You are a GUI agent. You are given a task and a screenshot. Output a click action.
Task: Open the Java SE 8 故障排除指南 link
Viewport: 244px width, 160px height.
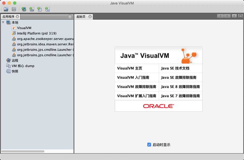pyautogui.click(x=180, y=87)
